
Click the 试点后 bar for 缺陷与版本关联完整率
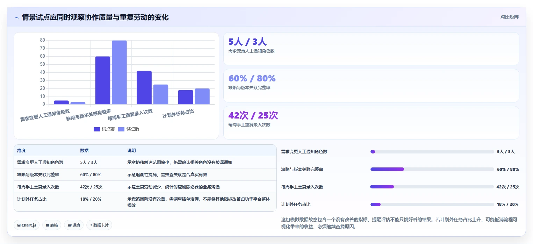point(119,72)
